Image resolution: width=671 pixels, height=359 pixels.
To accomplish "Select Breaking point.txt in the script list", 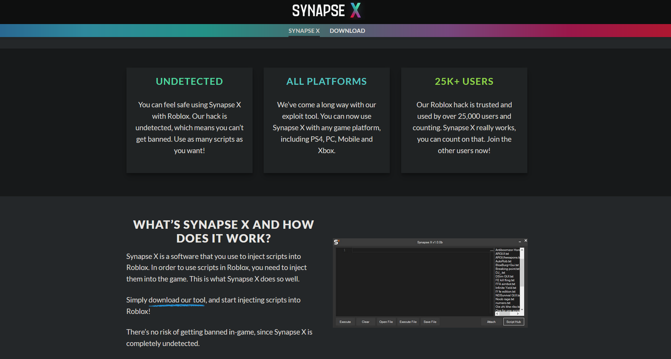I will tap(507, 269).
